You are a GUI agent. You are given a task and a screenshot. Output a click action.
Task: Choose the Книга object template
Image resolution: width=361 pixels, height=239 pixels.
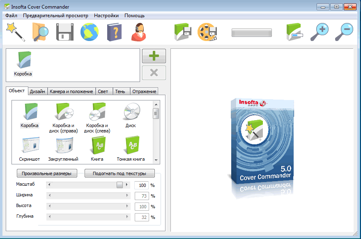click(x=97, y=148)
